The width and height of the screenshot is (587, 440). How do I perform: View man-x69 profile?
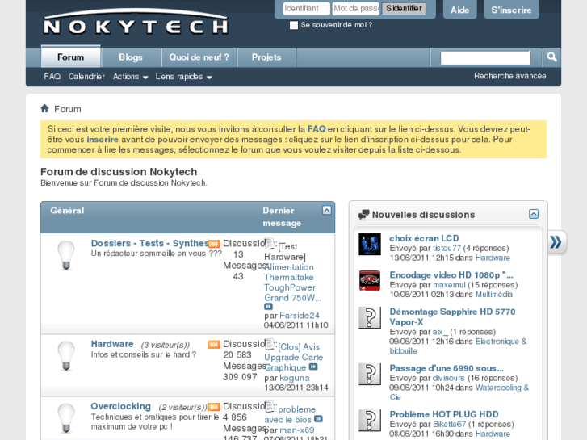297,430
